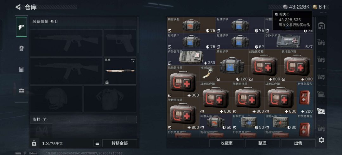Open the clipboard icon in left sidebar
Image resolution: width=342 pixels, height=155 pixels.
tap(22, 69)
